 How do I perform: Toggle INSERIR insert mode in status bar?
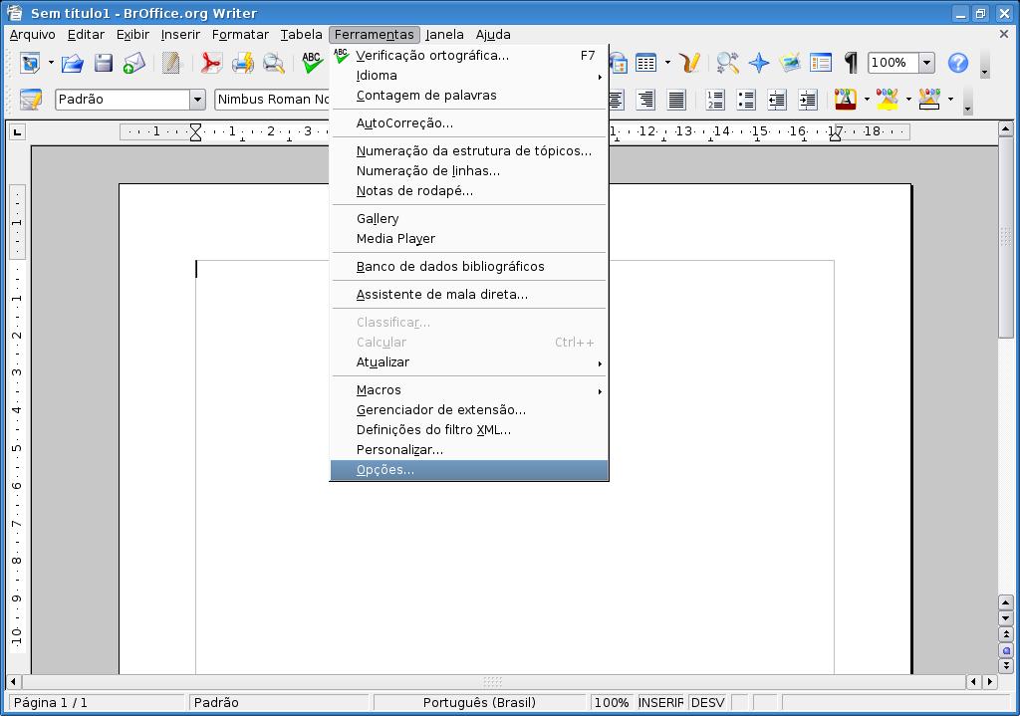(661, 702)
